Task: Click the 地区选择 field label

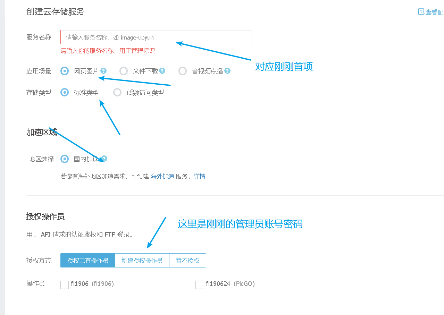Action: click(x=41, y=159)
